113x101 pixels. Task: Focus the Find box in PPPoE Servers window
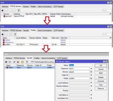(x=107, y=10)
